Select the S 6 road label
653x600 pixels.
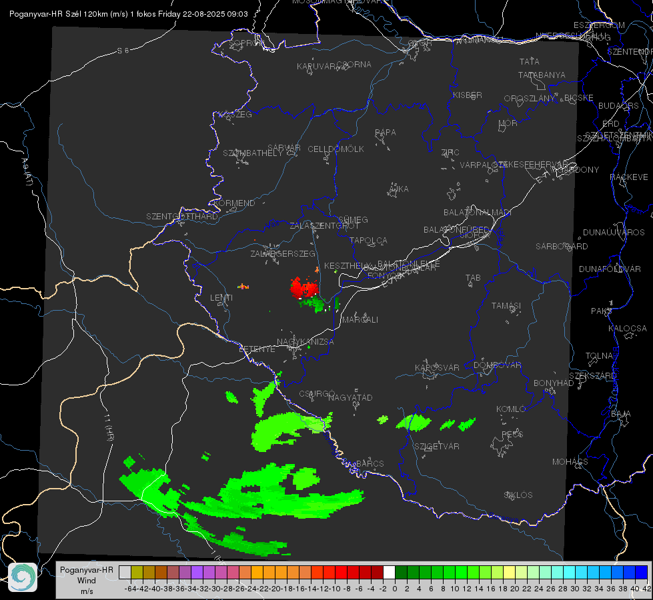point(123,51)
